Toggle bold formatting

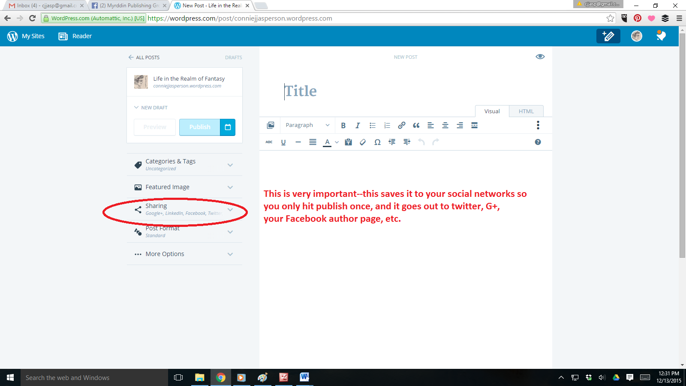coord(343,125)
